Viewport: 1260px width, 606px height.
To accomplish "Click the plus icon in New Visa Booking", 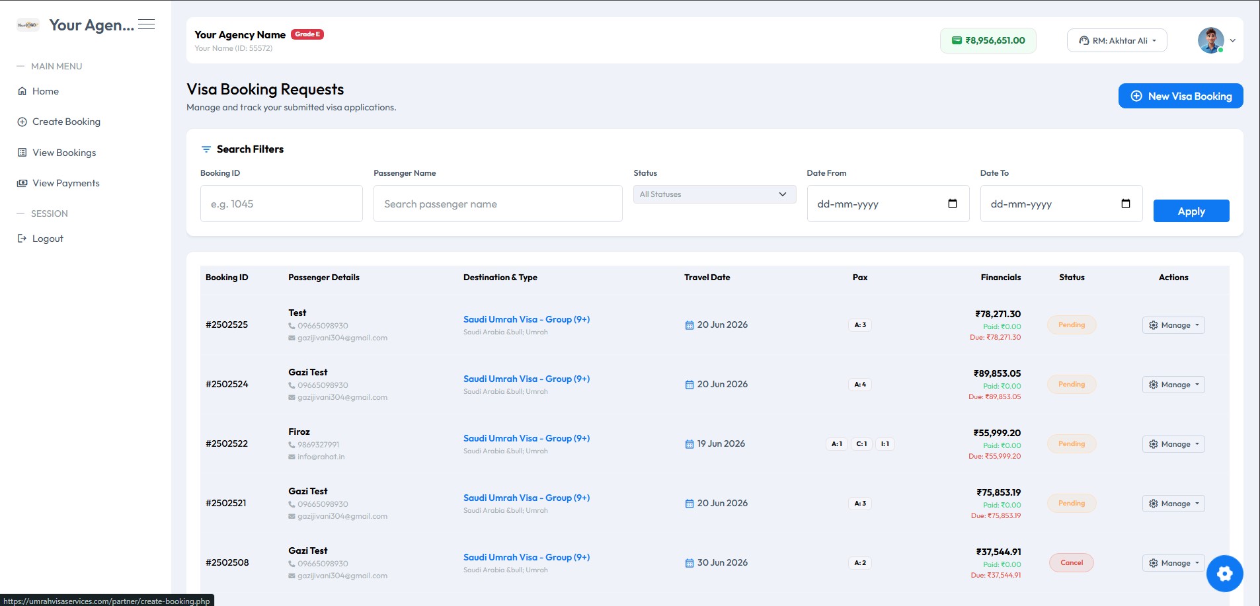I will (1136, 96).
